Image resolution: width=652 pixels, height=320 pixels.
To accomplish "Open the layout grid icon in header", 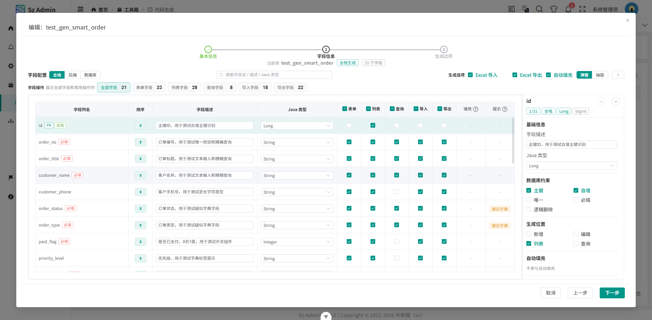I will 511,9.
